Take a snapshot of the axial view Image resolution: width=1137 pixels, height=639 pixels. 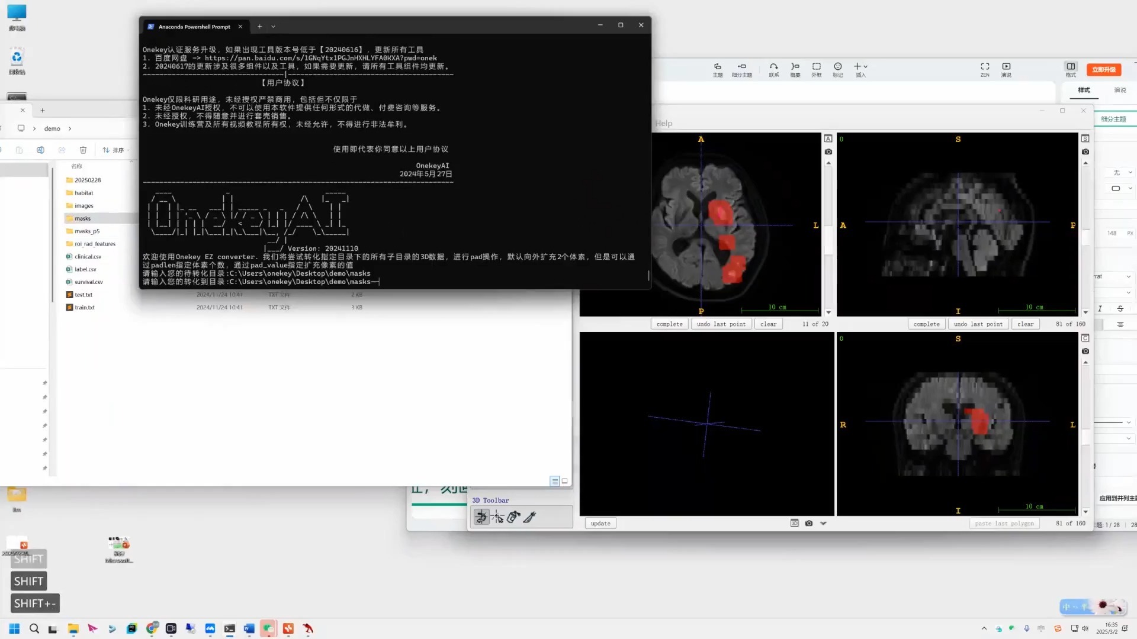828,151
